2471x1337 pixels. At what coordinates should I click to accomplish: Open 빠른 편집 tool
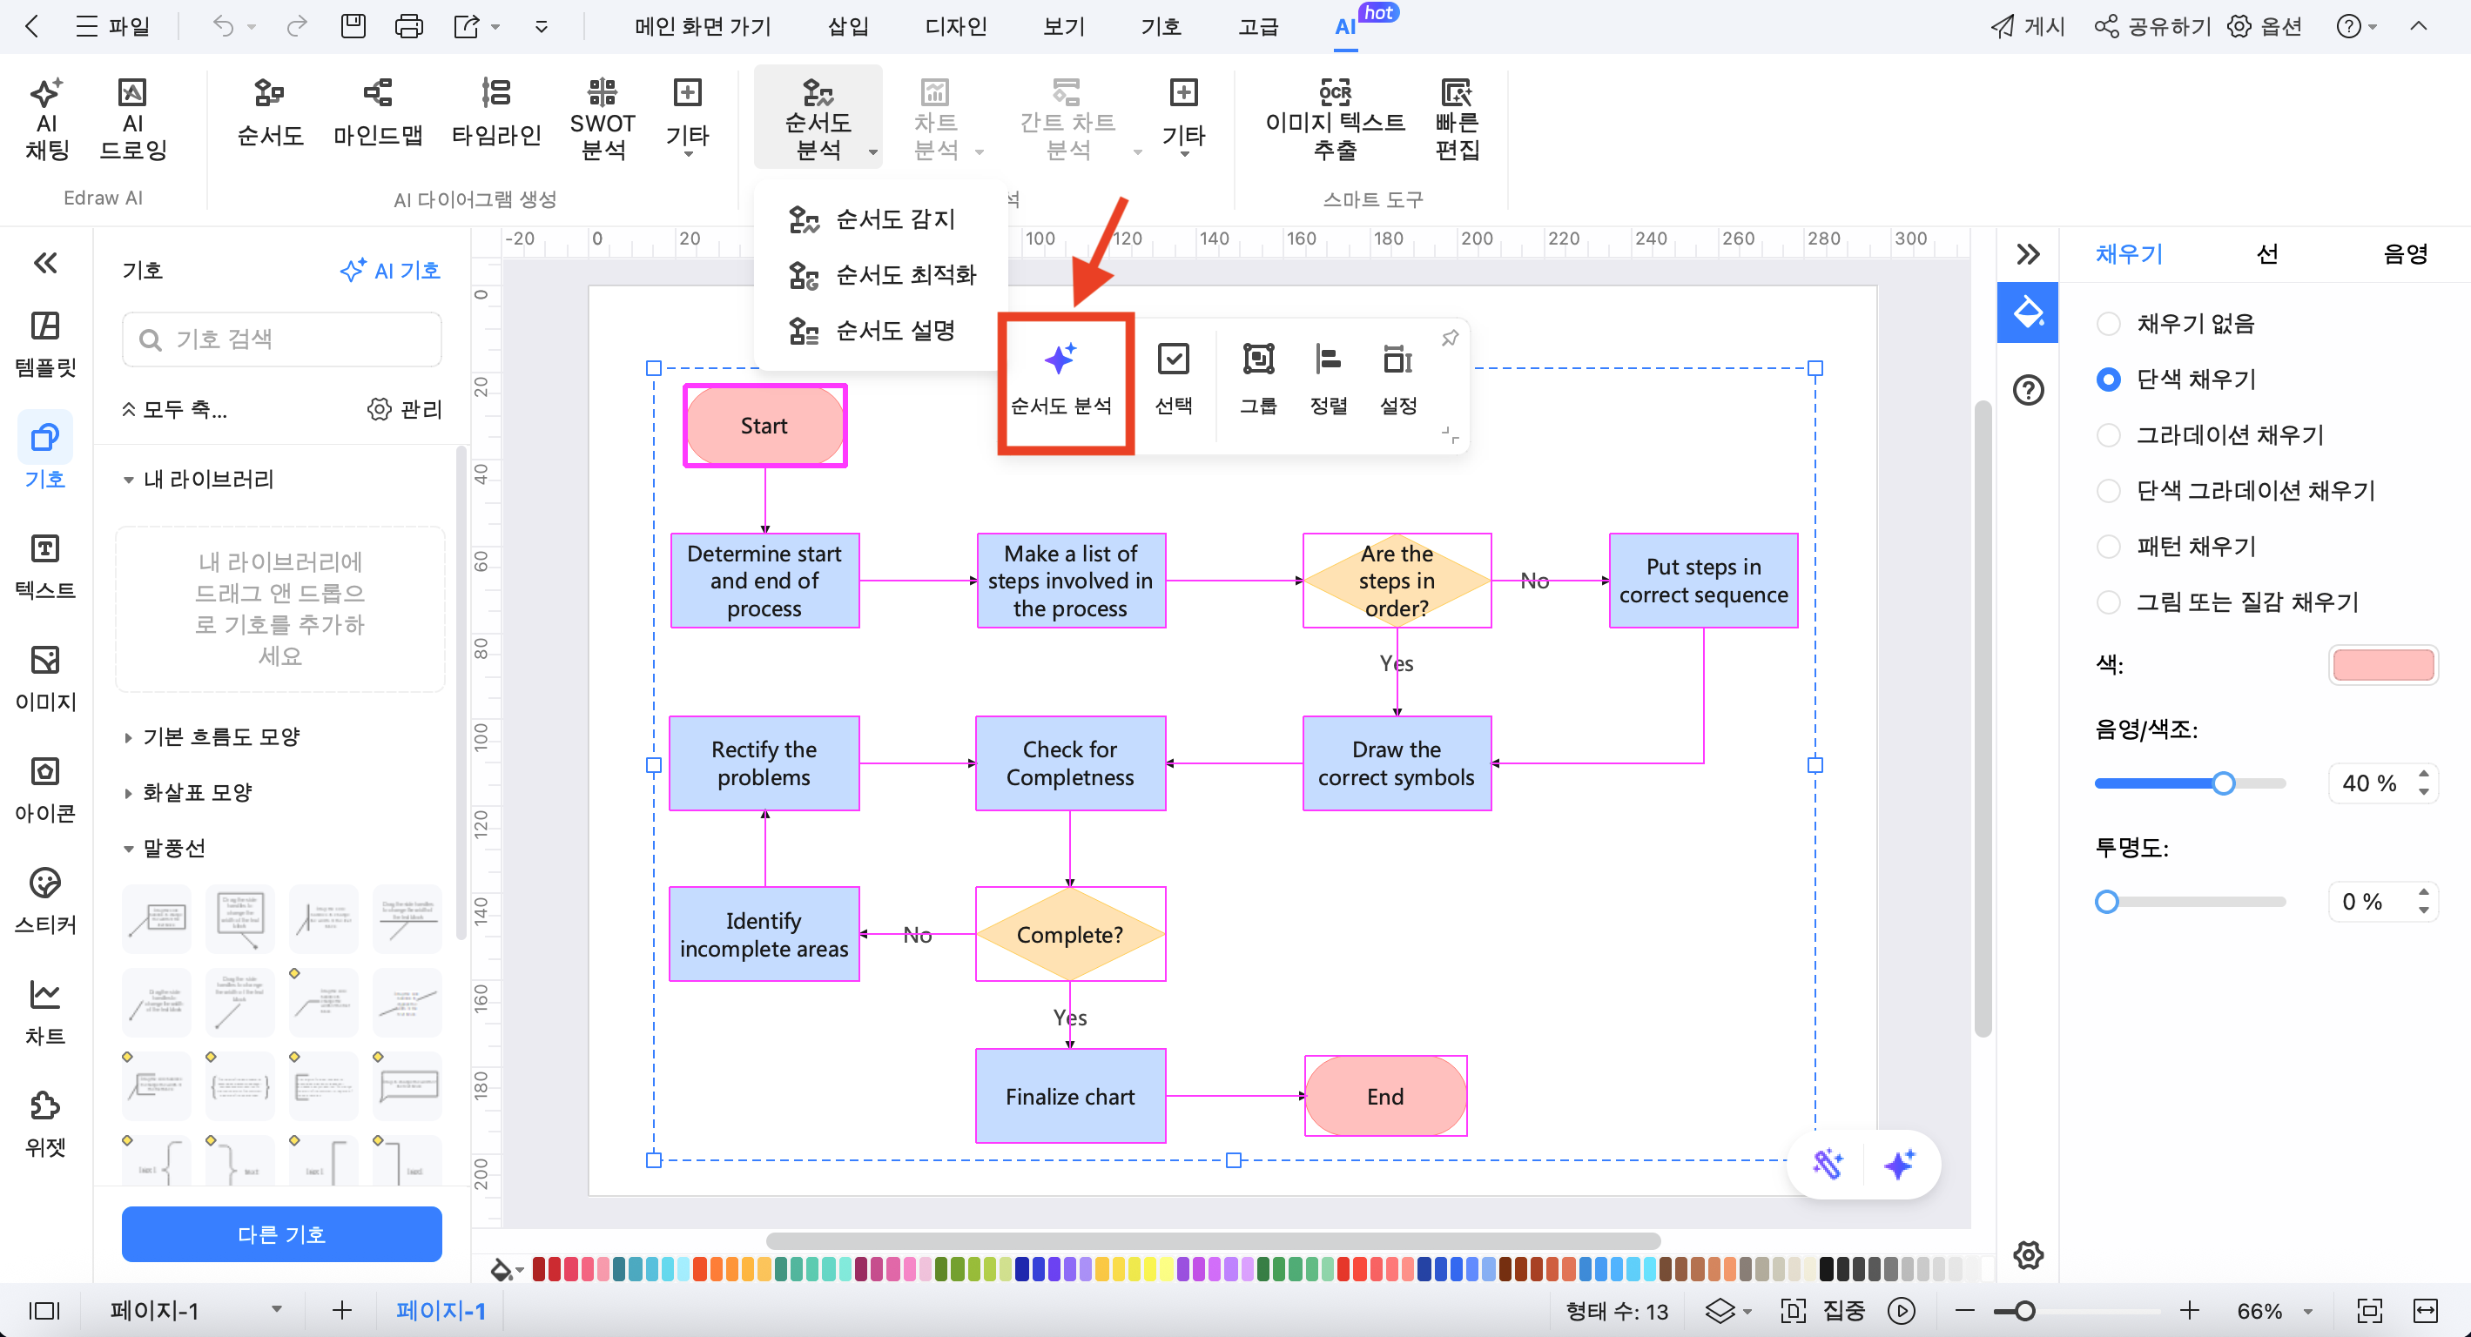(x=1456, y=119)
